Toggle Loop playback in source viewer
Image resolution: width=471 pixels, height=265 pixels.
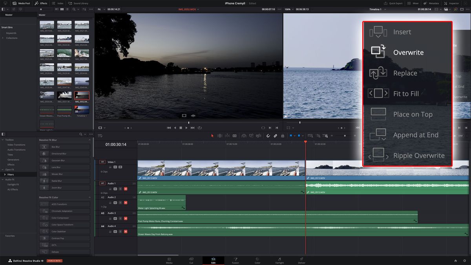pyautogui.click(x=200, y=128)
